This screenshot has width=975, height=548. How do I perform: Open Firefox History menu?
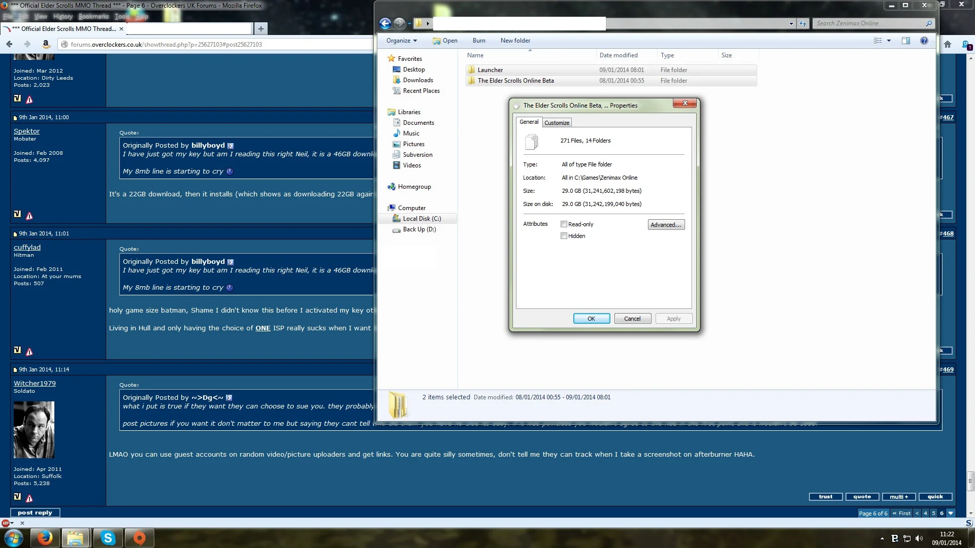(x=63, y=16)
